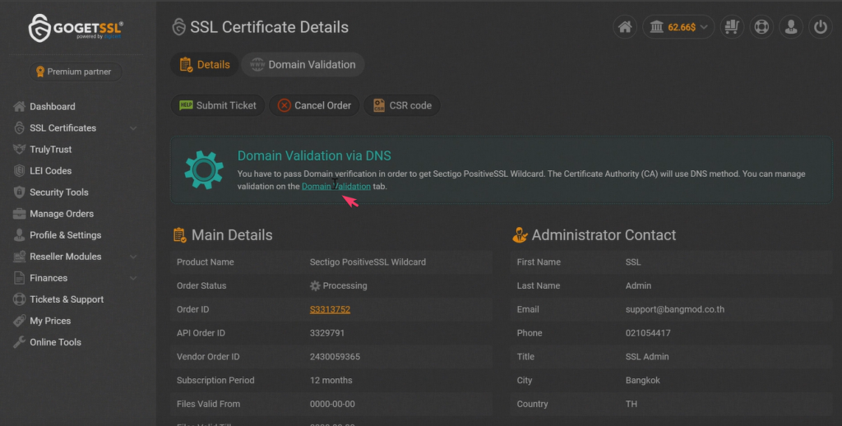
Task: Switch to the Domain Validation tab
Action: click(x=303, y=64)
